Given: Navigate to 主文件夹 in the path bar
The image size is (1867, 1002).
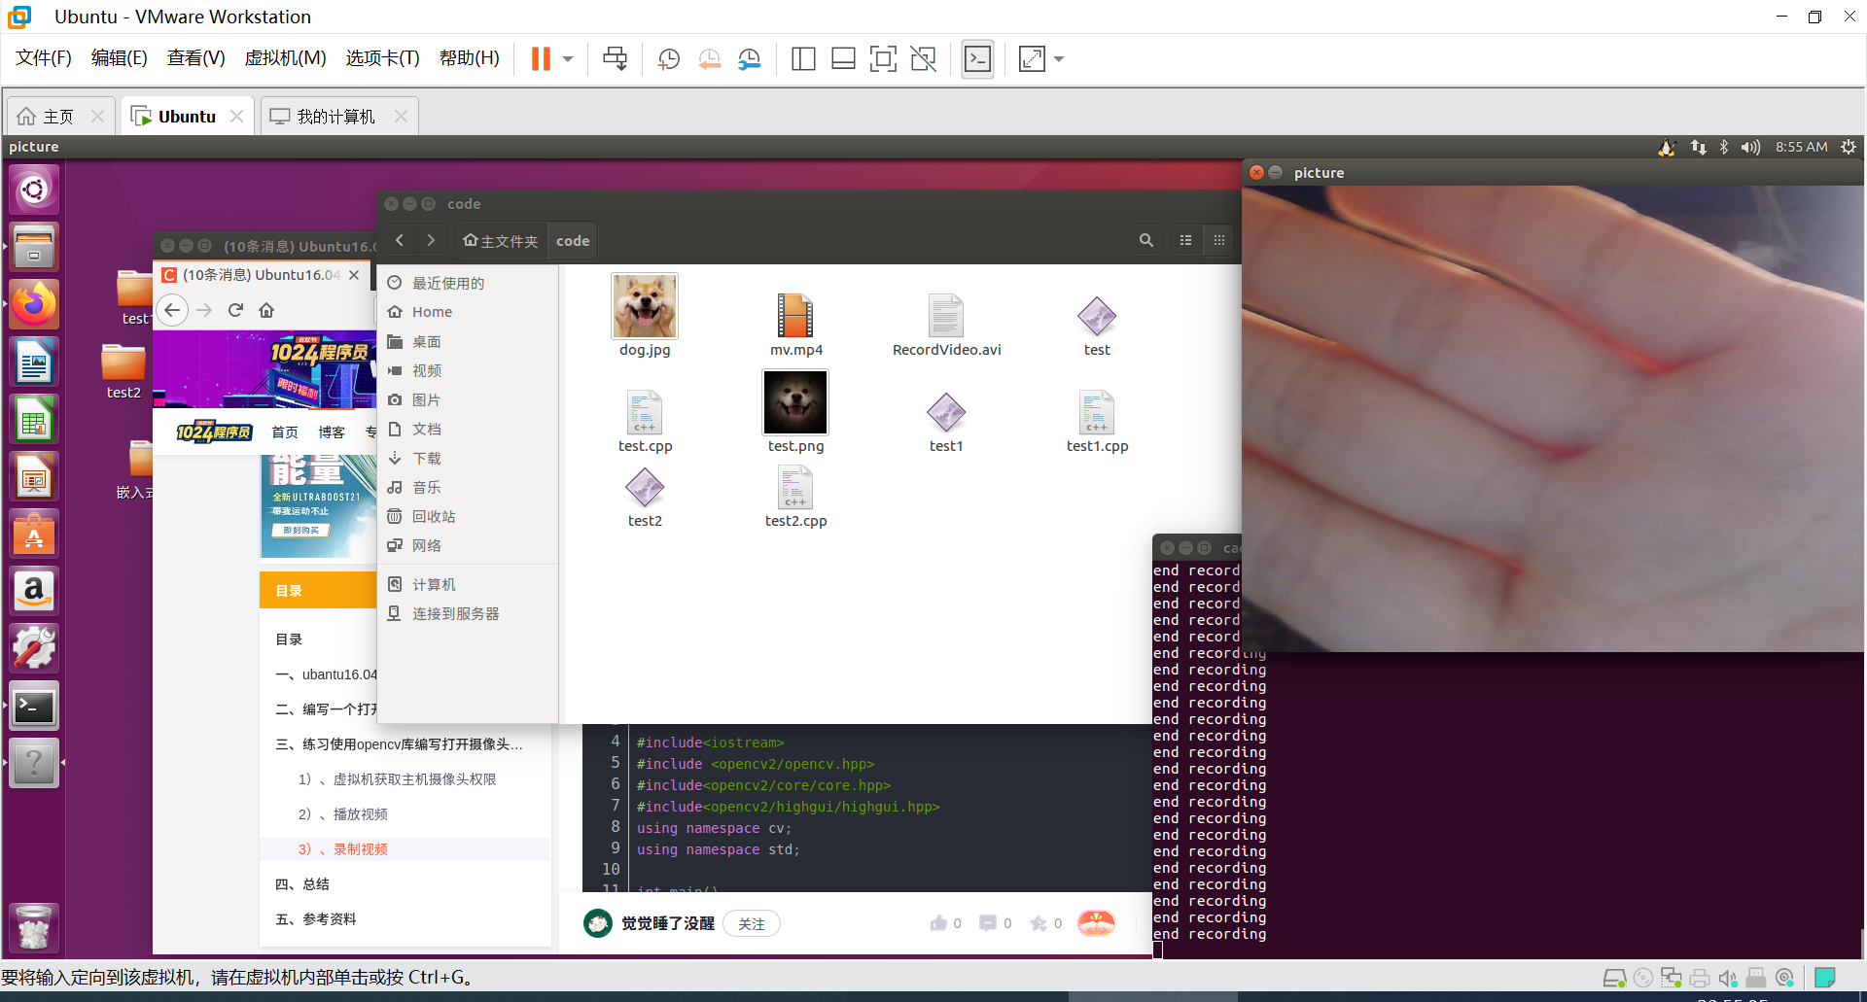Looking at the screenshot, I should coord(501,241).
